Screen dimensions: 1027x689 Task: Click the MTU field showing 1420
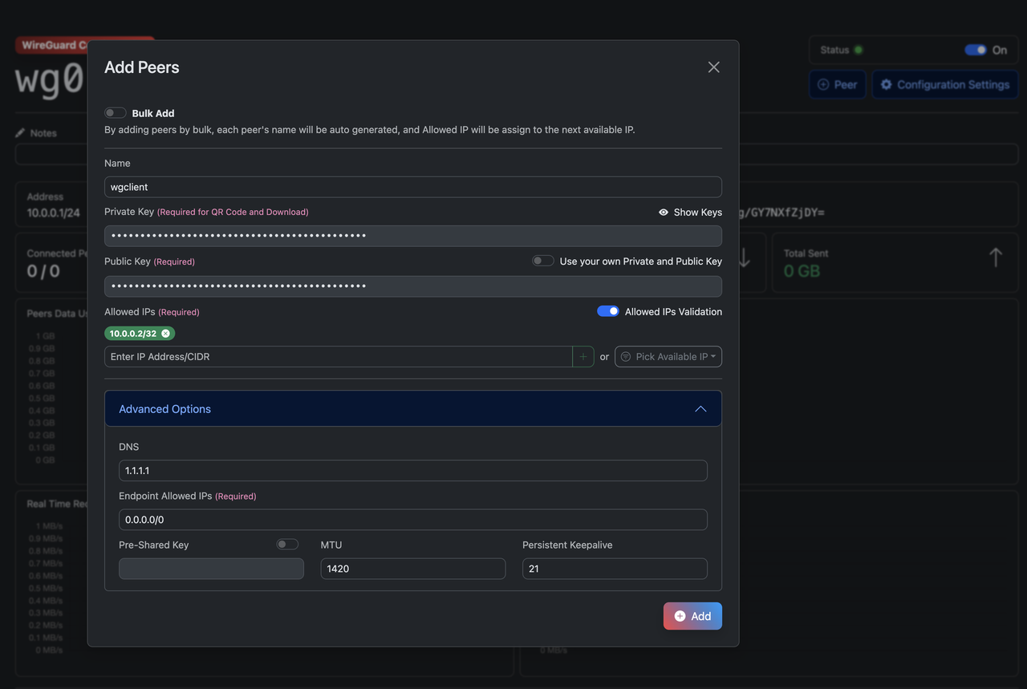[412, 568]
